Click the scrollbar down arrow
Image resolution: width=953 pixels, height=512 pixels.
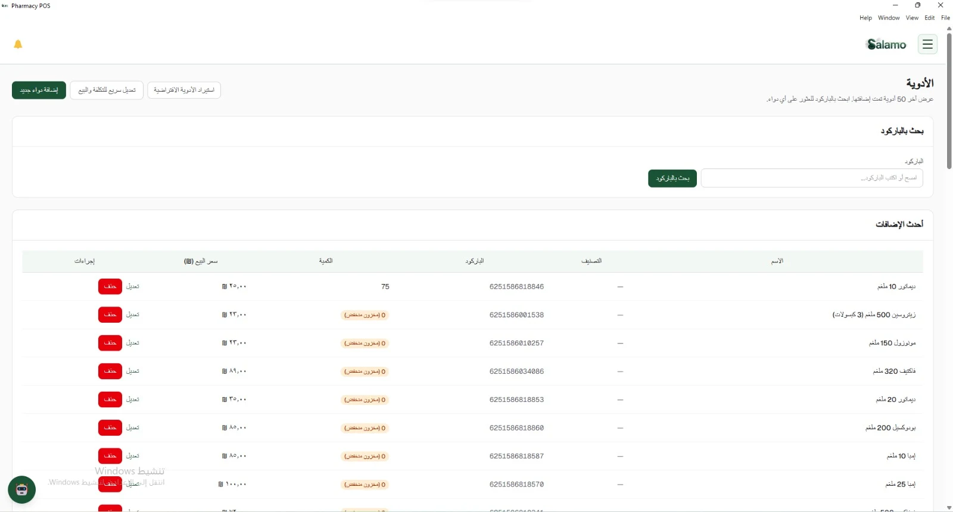(x=949, y=508)
